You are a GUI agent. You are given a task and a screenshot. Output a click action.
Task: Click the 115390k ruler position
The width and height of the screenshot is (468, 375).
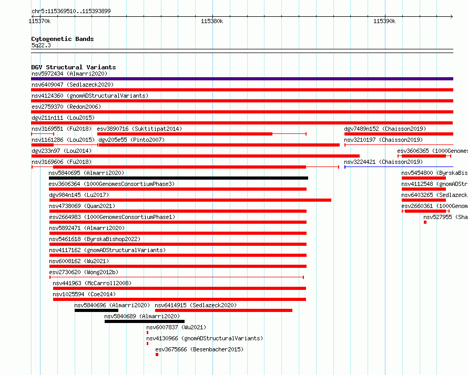point(384,21)
